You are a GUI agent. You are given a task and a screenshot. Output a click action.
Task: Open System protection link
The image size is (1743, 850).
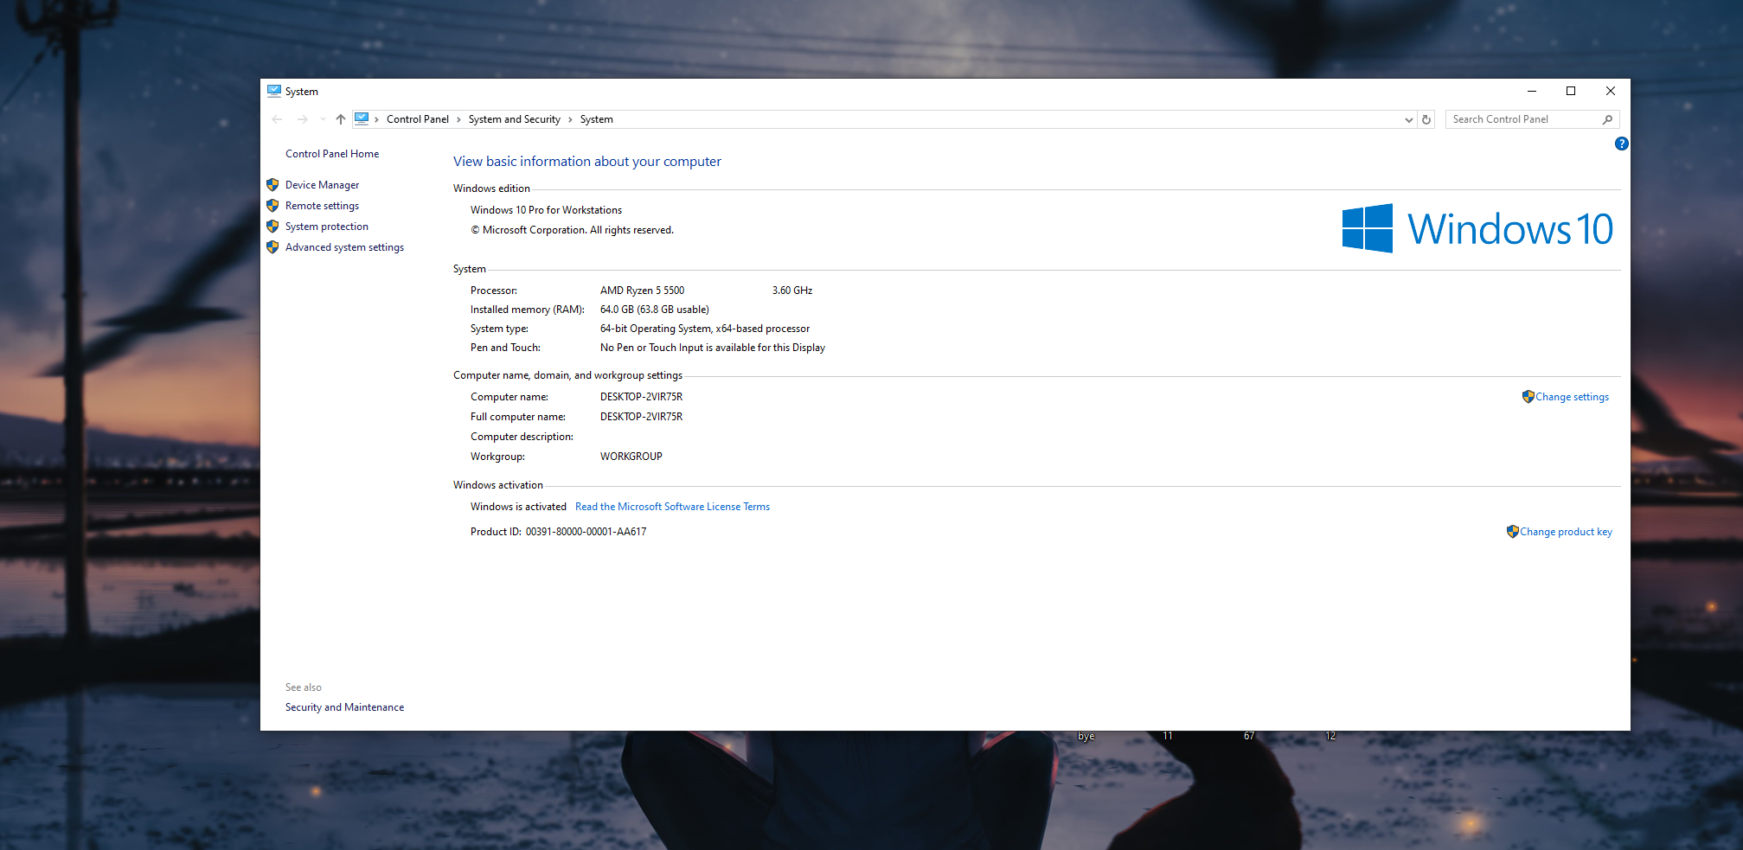point(327,227)
